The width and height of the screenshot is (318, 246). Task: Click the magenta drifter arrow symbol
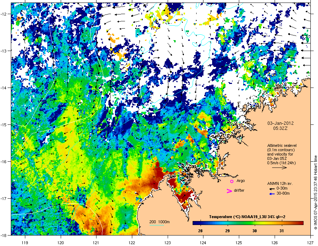pyautogui.click(x=229, y=191)
